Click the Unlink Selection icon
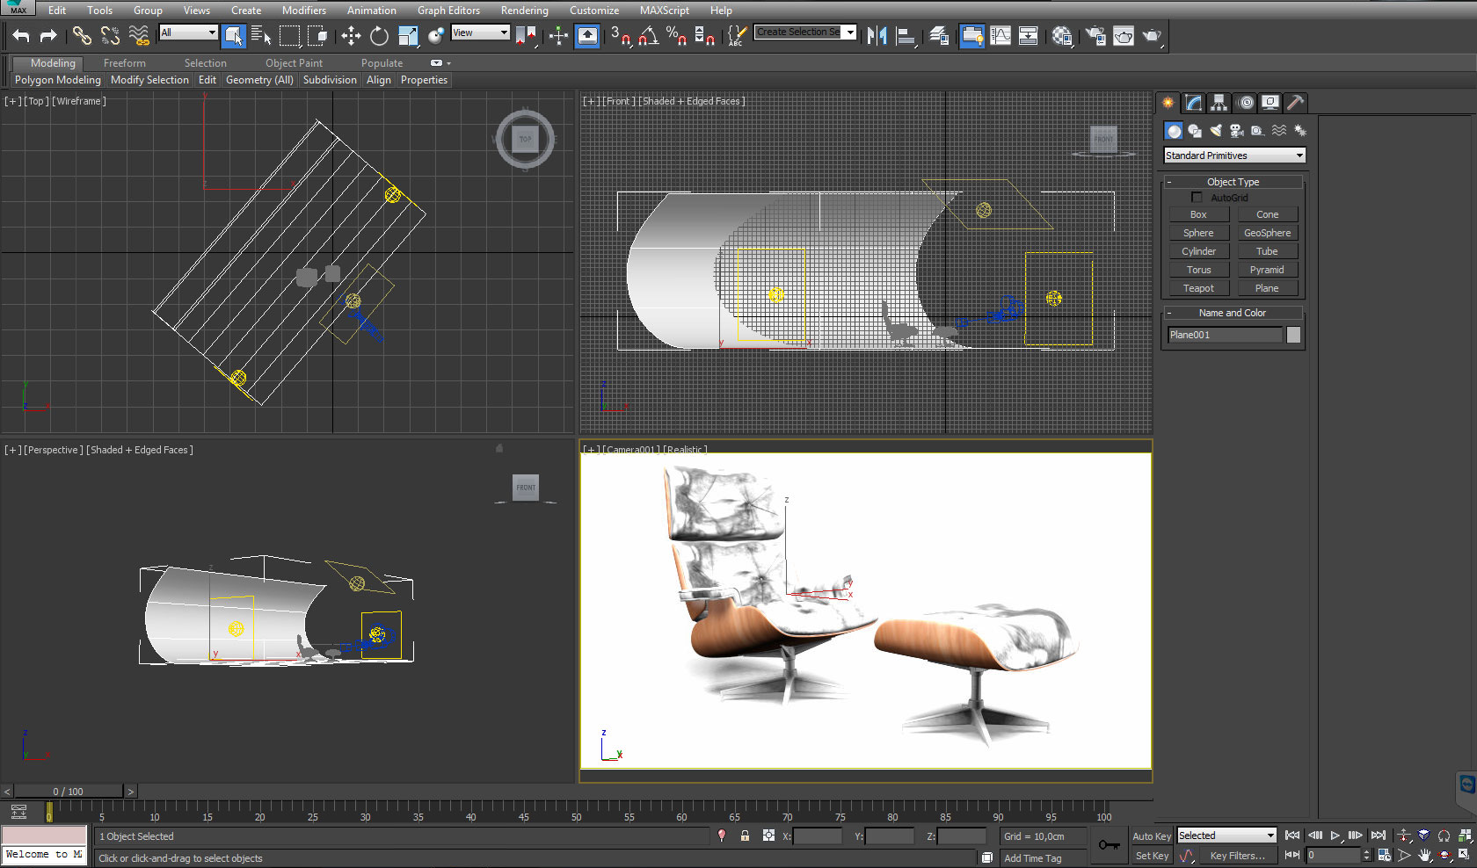 (110, 36)
